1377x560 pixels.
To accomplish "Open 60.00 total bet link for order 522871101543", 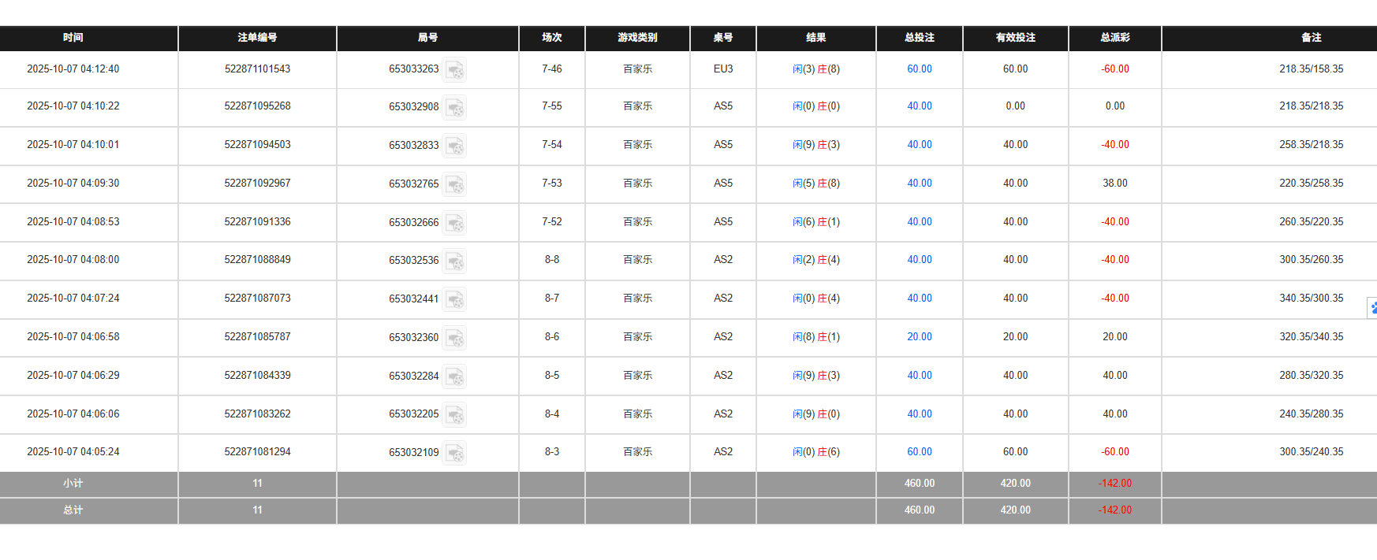I will coord(919,69).
